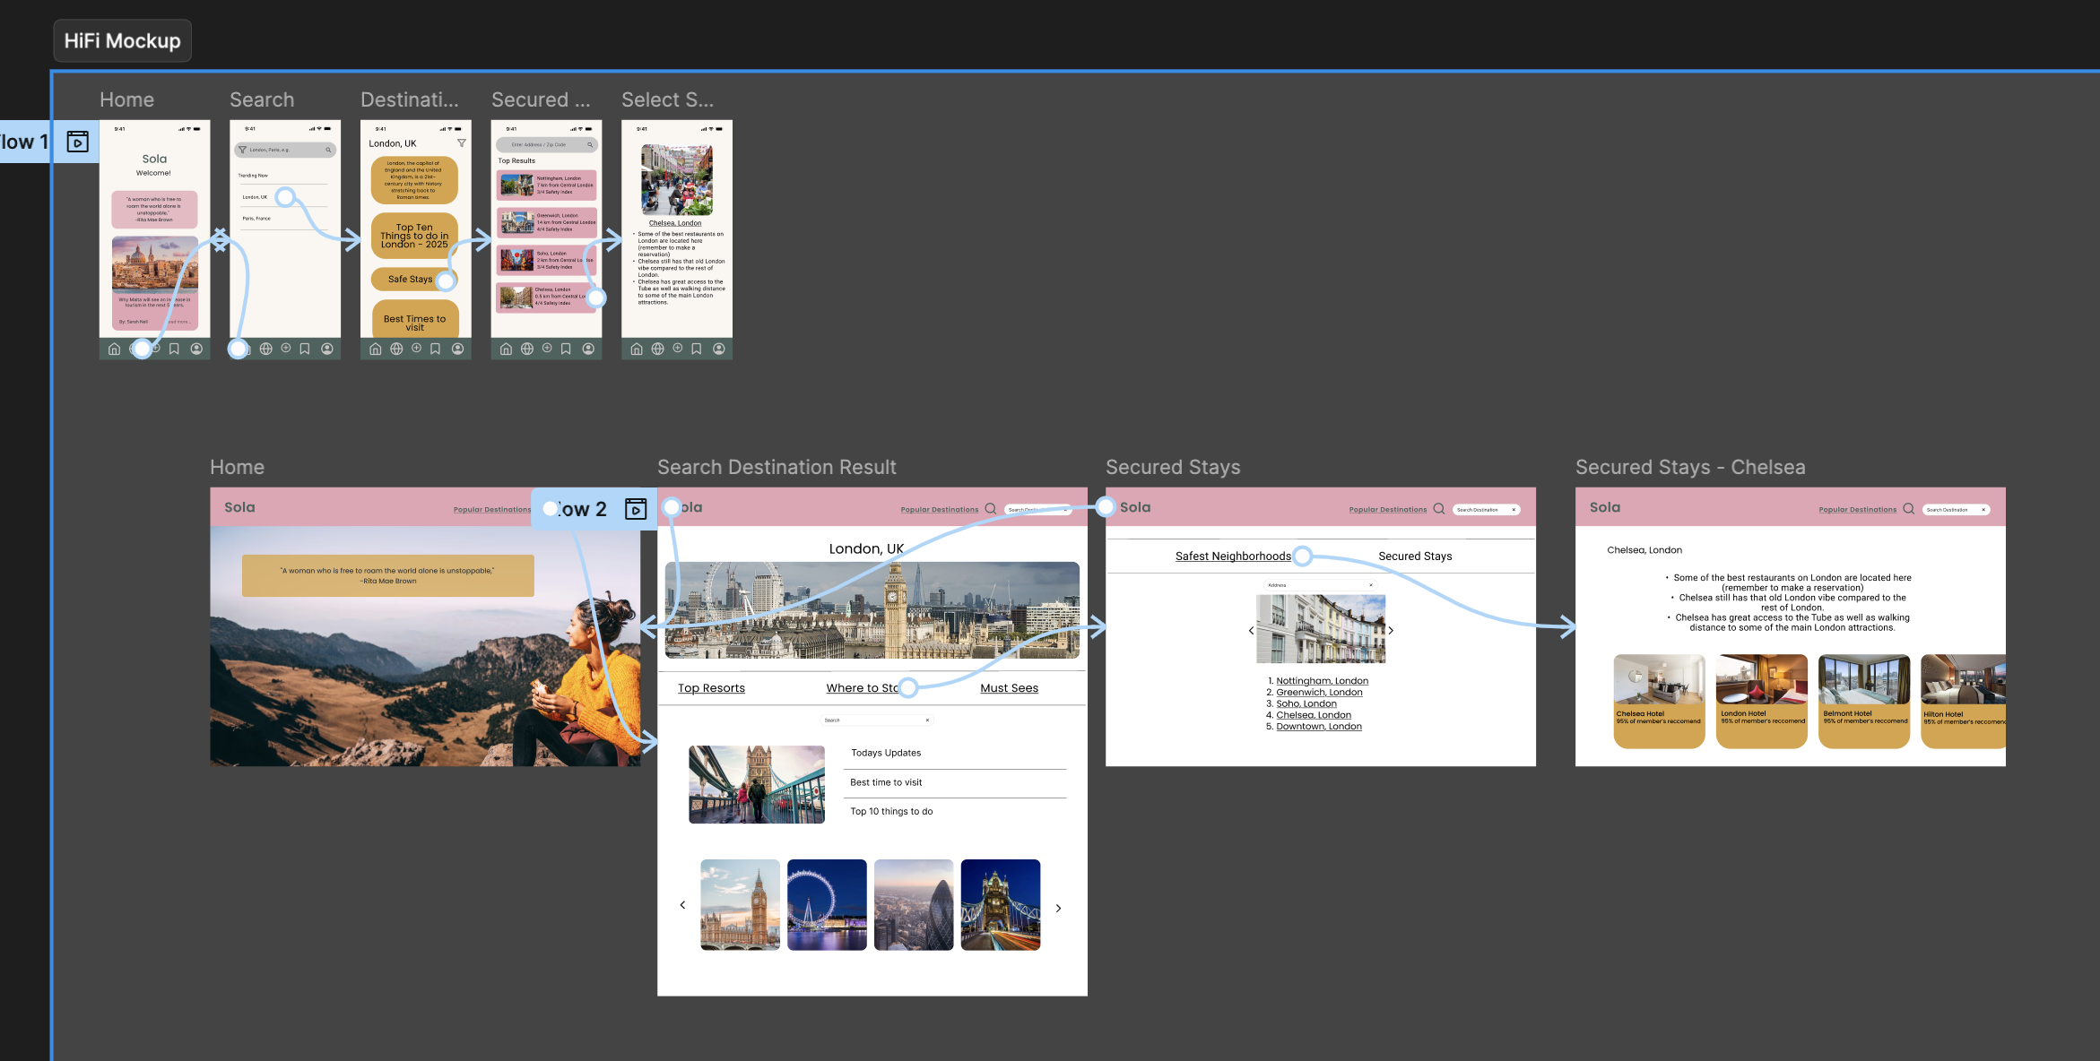2100x1061 pixels.
Task: Click home icon in Destinati... mobile frame navbar
Action: click(376, 349)
